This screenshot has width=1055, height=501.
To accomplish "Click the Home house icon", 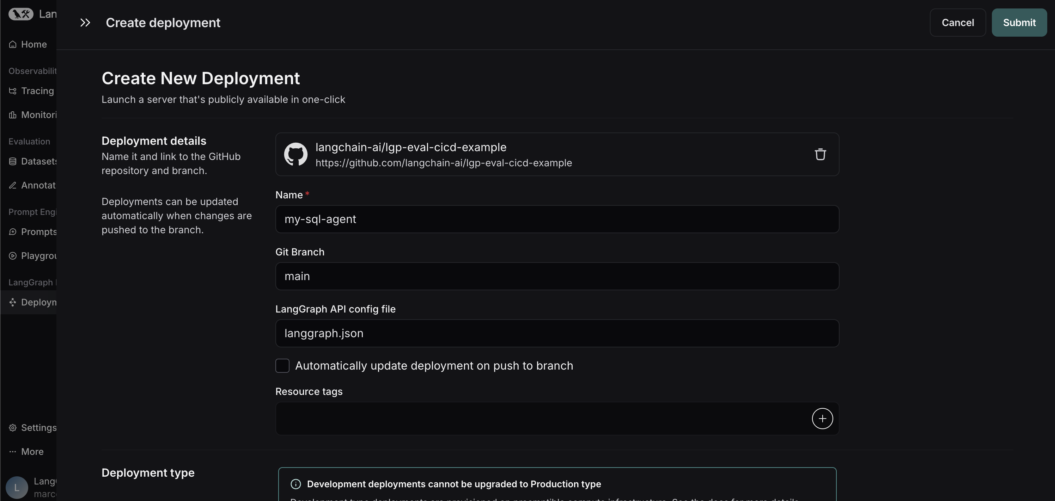I will click(x=13, y=44).
